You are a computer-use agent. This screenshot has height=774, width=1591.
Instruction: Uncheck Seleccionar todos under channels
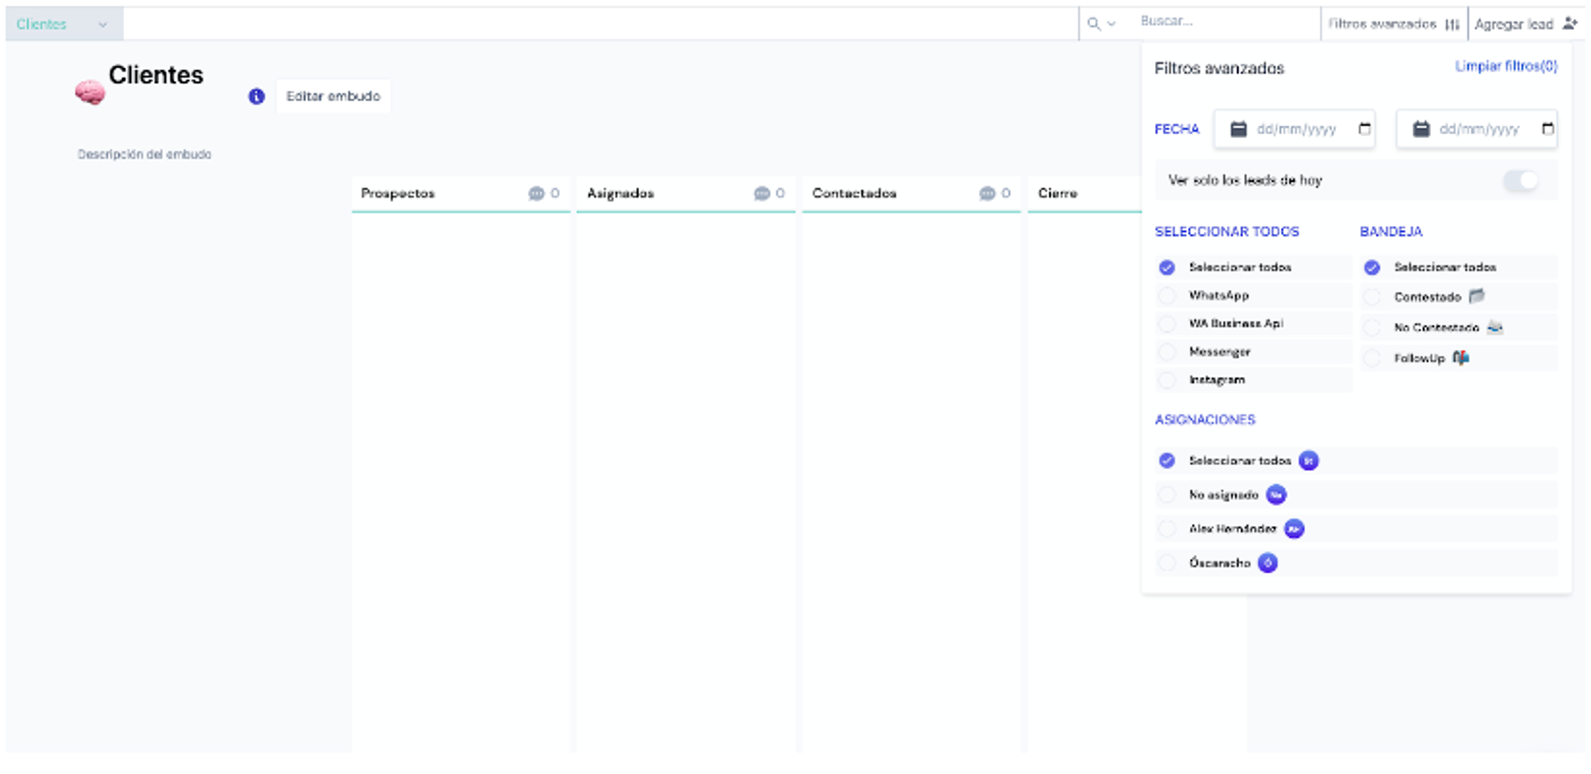1167,267
